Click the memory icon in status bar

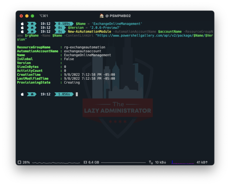click(85, 162)
